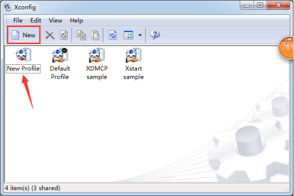Open the File menu

18,20
